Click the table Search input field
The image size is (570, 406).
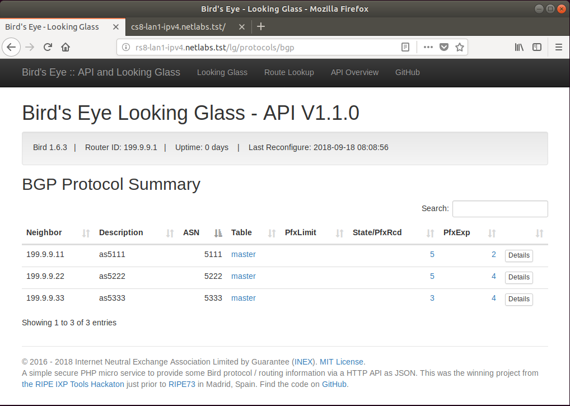(499, 209)
